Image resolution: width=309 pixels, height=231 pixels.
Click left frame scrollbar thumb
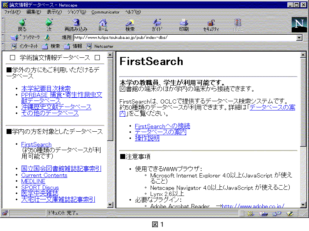(x=110, y=99)
